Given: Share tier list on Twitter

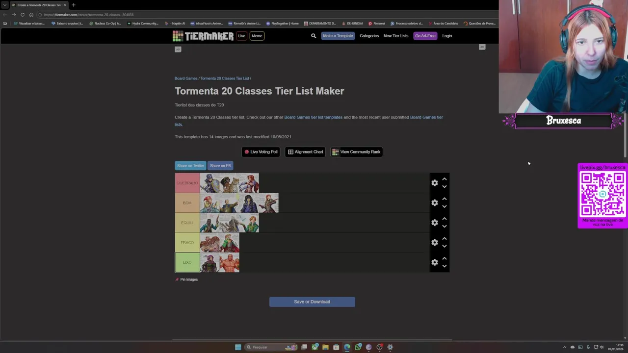Looking at the screenshot, I should pyautogui.click(x=190, y=166).
